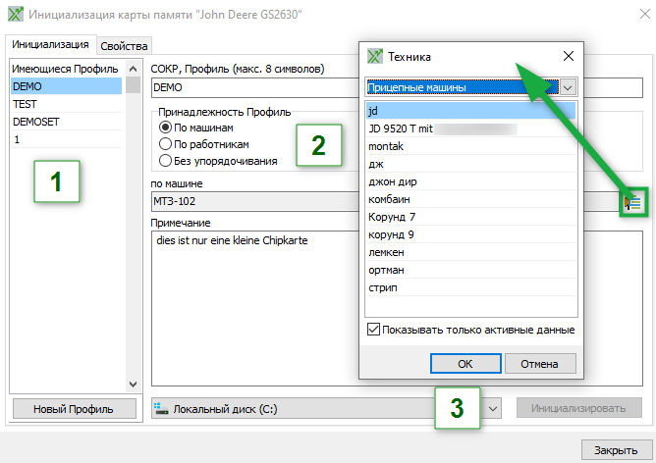Select profile named 1 in the list
Screen dimensions: 656x463
point(67,139)
